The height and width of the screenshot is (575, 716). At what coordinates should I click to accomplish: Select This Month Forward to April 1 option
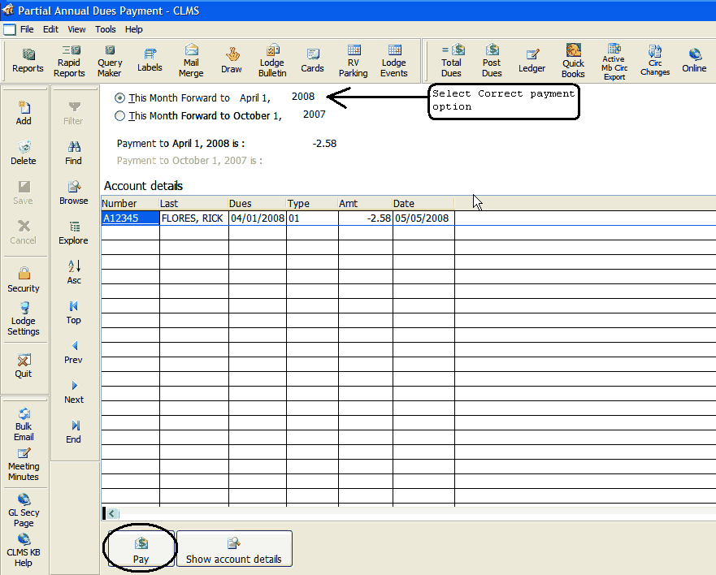[x=120, y=97]
